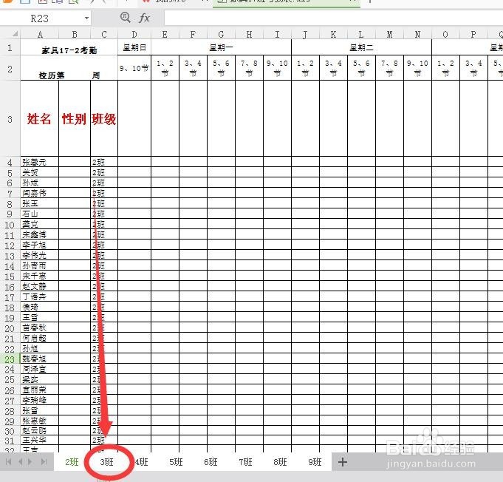
Task: Click the 7、8节 cell under 星期二
Action: coord(389,68)
